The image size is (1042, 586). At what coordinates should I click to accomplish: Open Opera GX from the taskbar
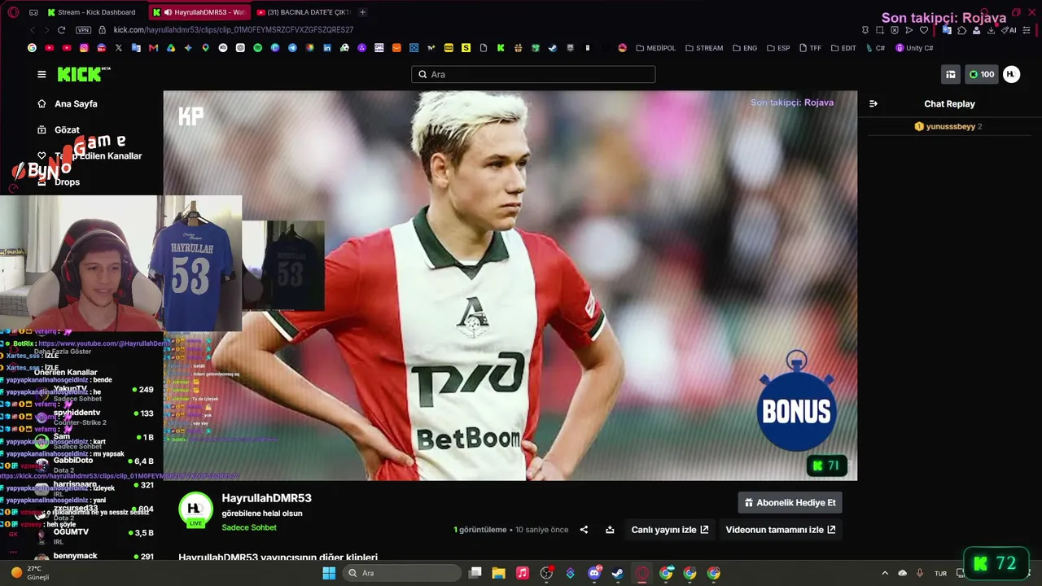click(x=642, y=573)
